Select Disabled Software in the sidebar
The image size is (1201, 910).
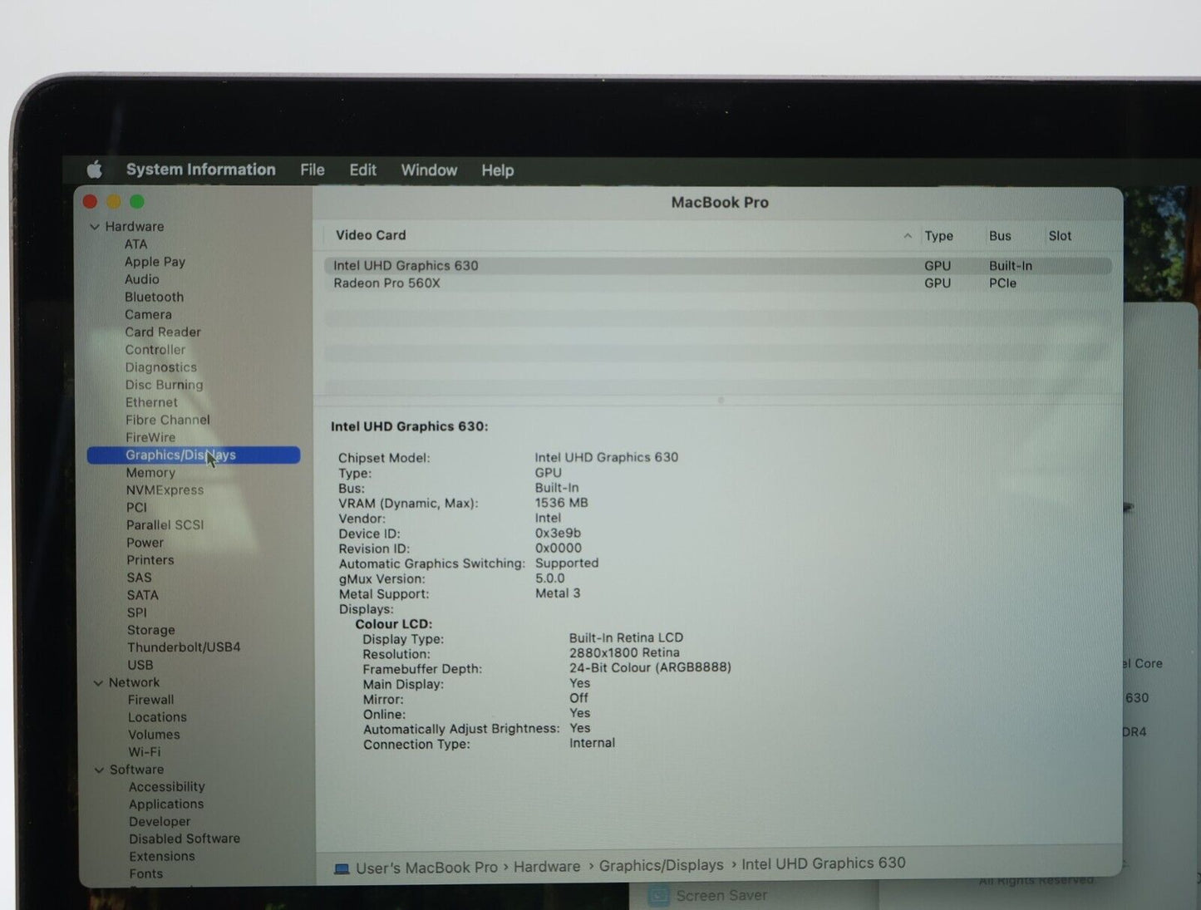pos(185,839)
